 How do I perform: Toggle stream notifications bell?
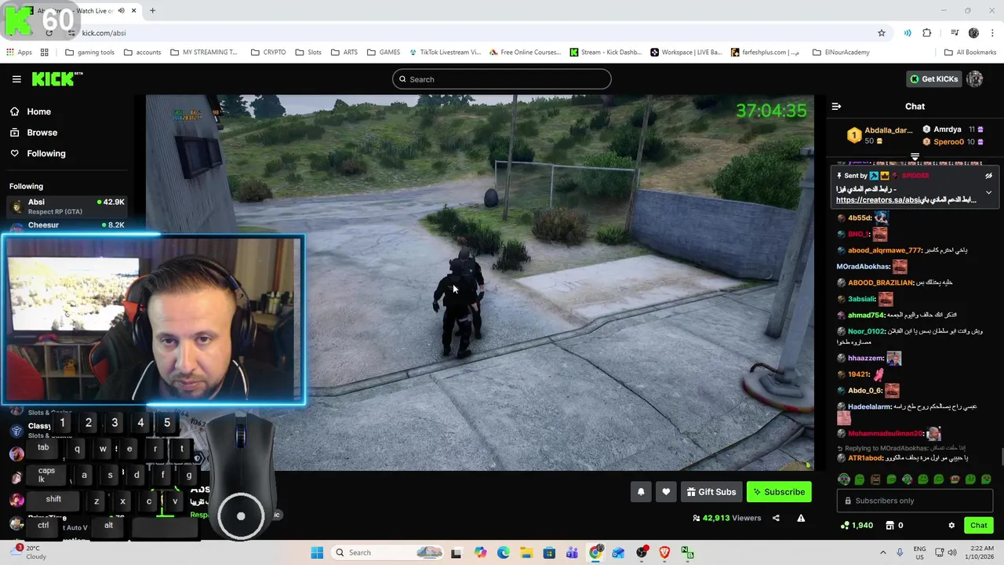641,492
